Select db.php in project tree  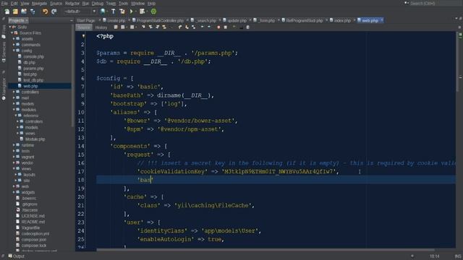pyautogui.click(x=29, y=63)
